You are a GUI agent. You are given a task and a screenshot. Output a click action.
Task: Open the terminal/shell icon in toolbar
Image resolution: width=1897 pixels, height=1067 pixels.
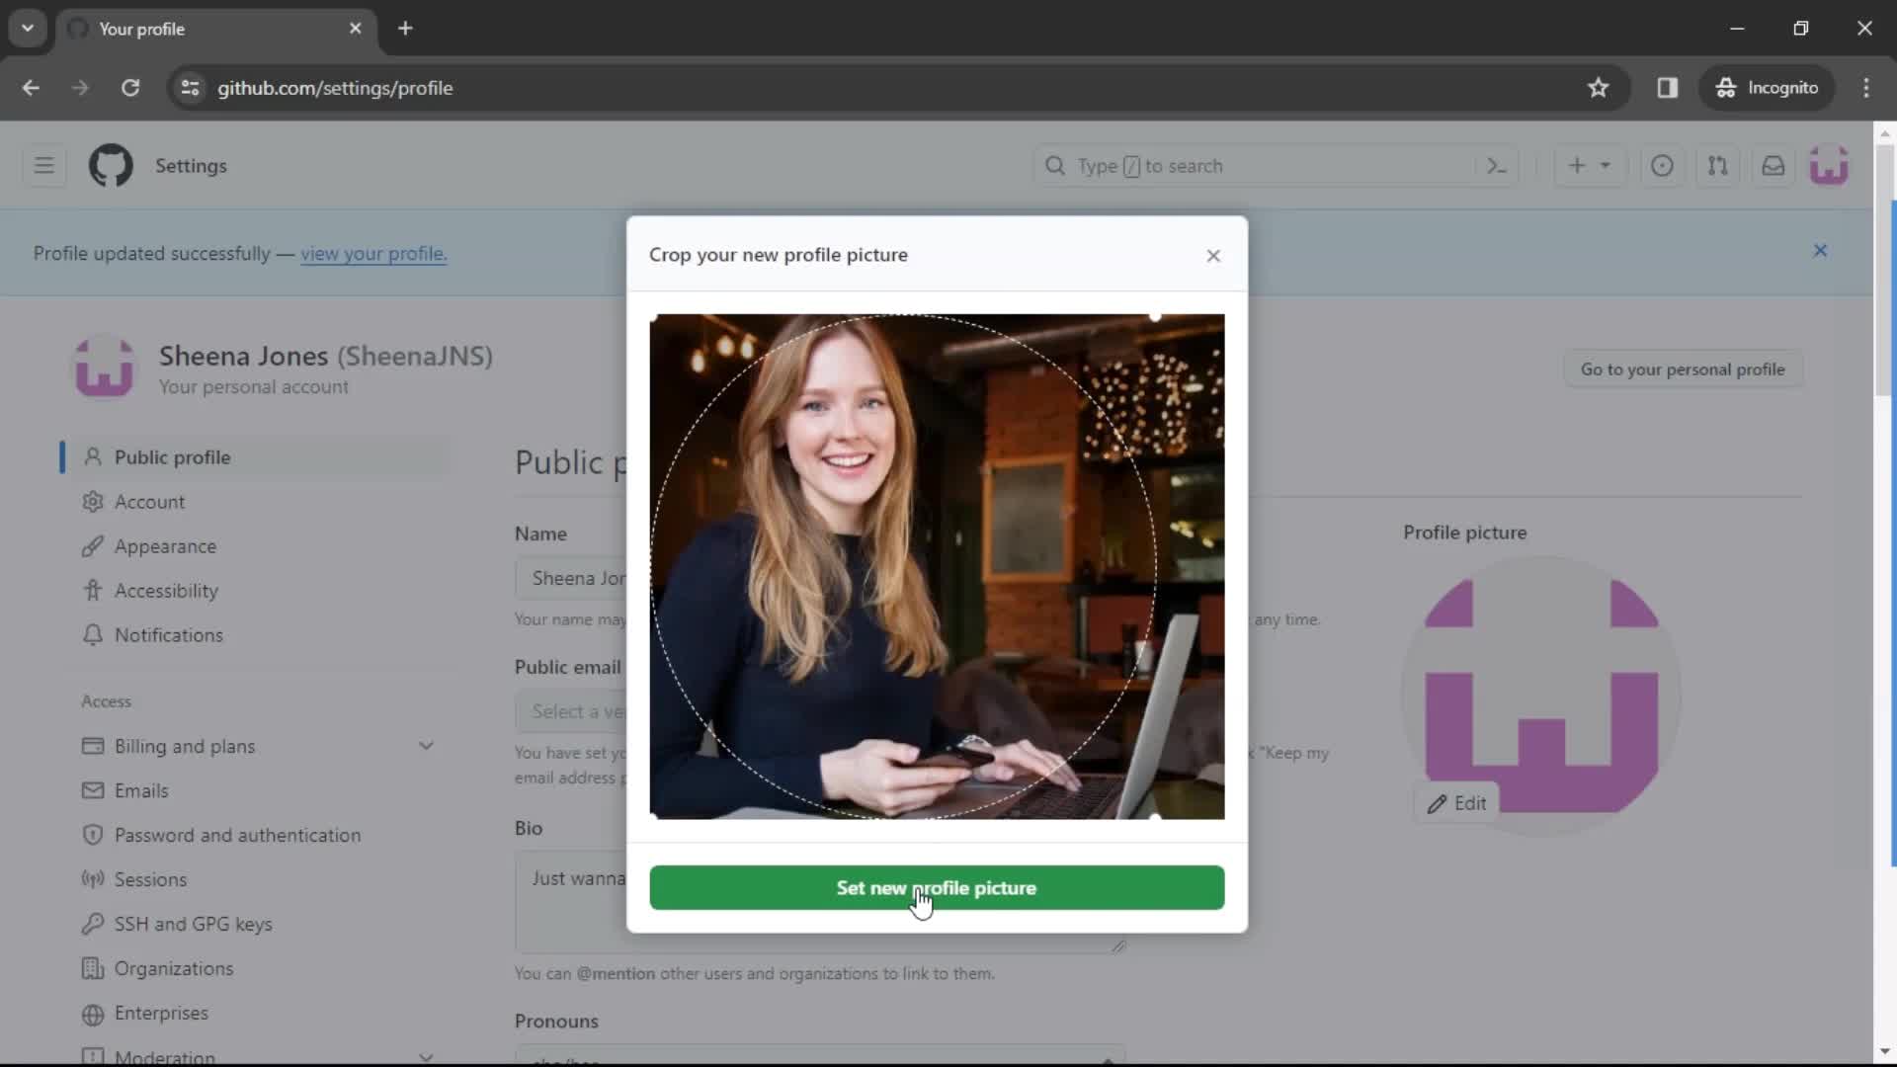(x=1496, y=165)
